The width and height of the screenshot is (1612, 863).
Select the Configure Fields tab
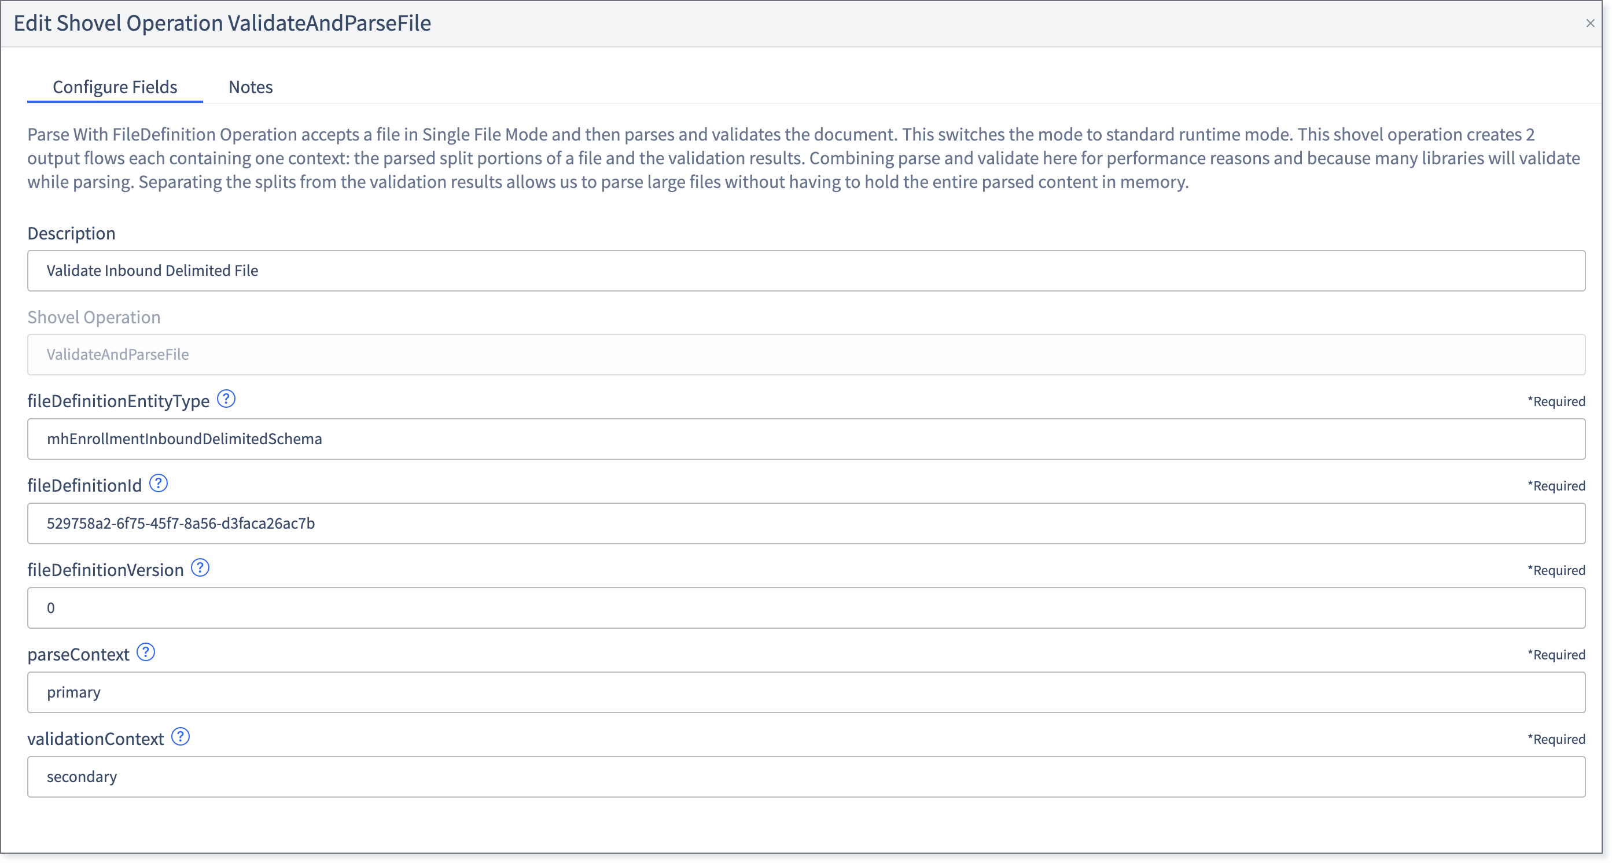pos(115,87)
